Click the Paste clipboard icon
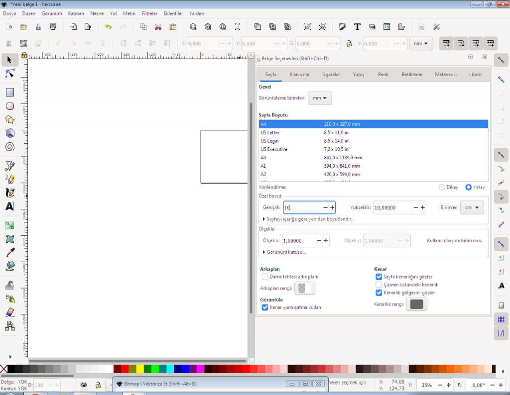The height and width of the screenshot is (395, 510). pyautogui.click(x=173, y=27)
